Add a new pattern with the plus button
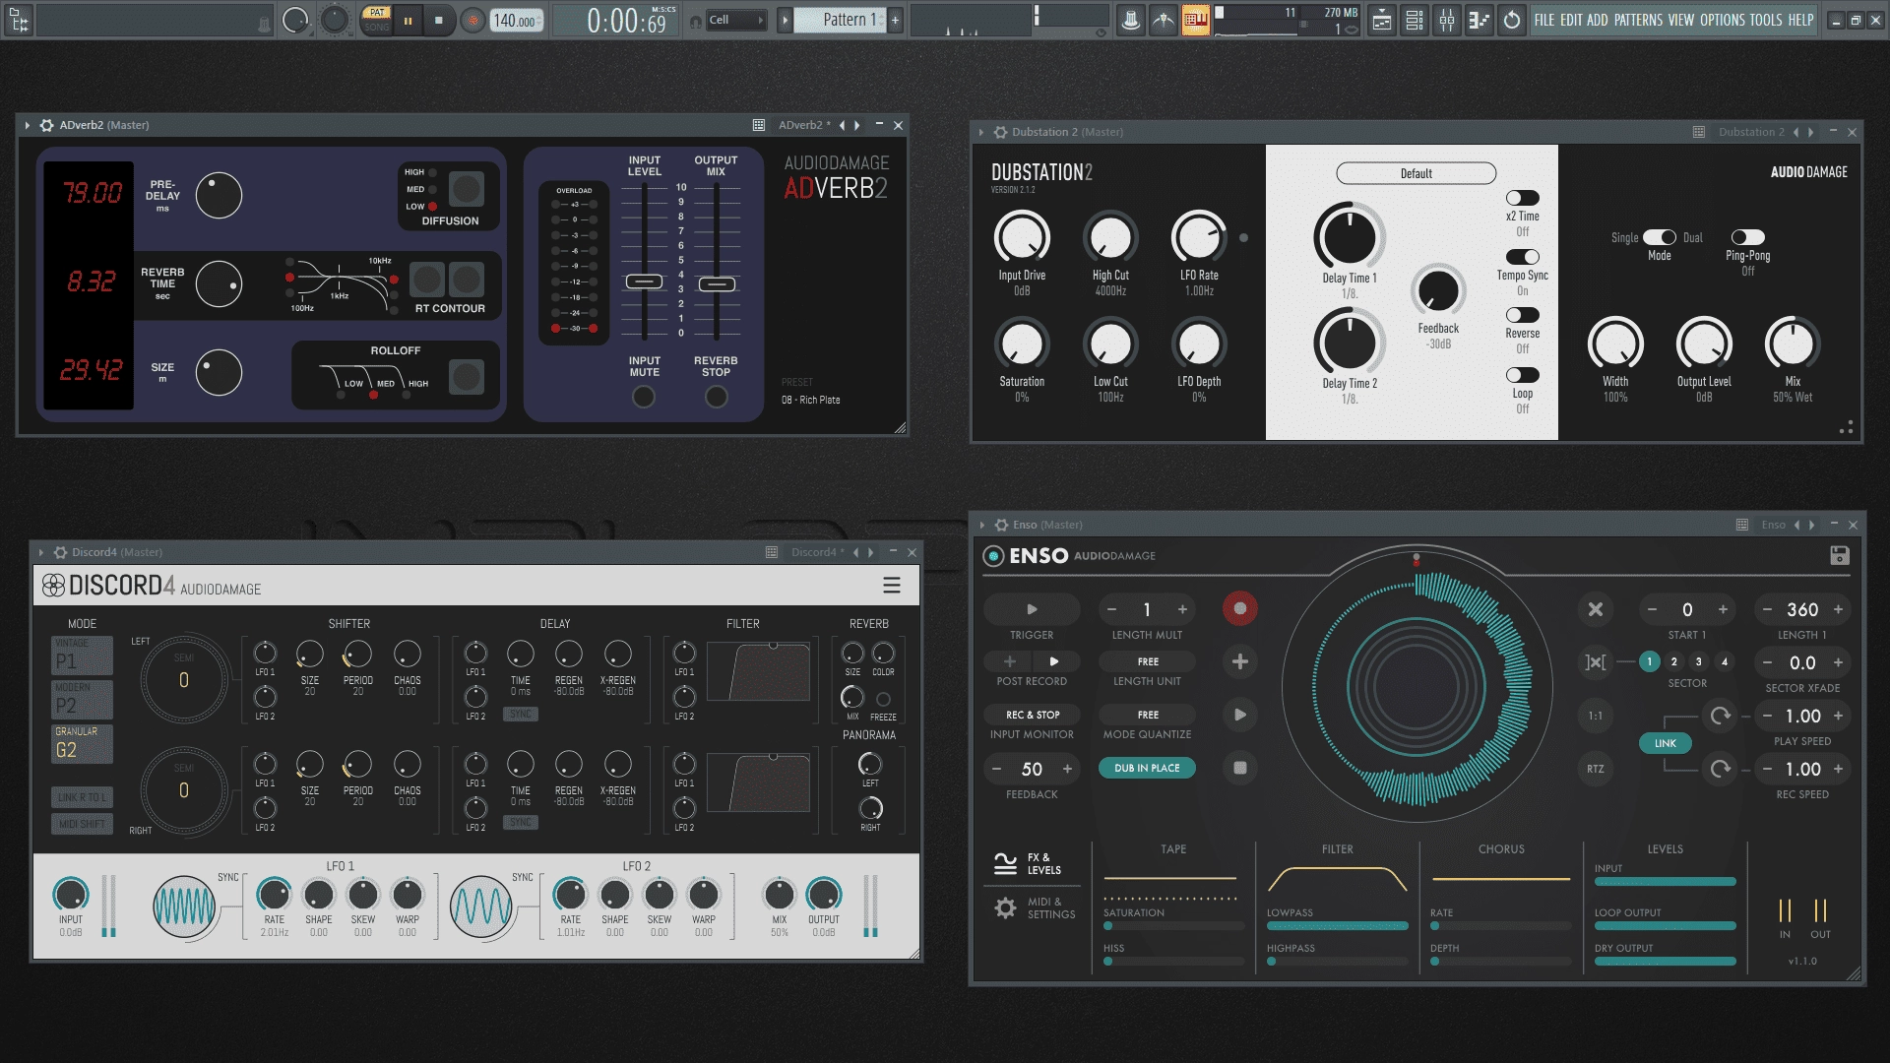Viewport: 1890px width, 1063px height. coord(895,20)
